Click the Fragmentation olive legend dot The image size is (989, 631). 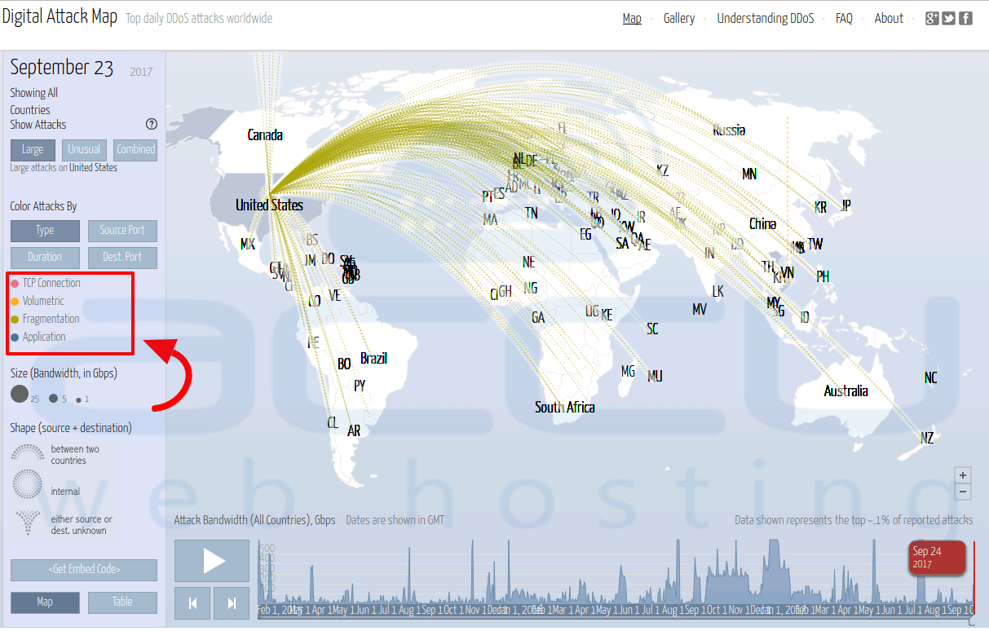point(15,320)
